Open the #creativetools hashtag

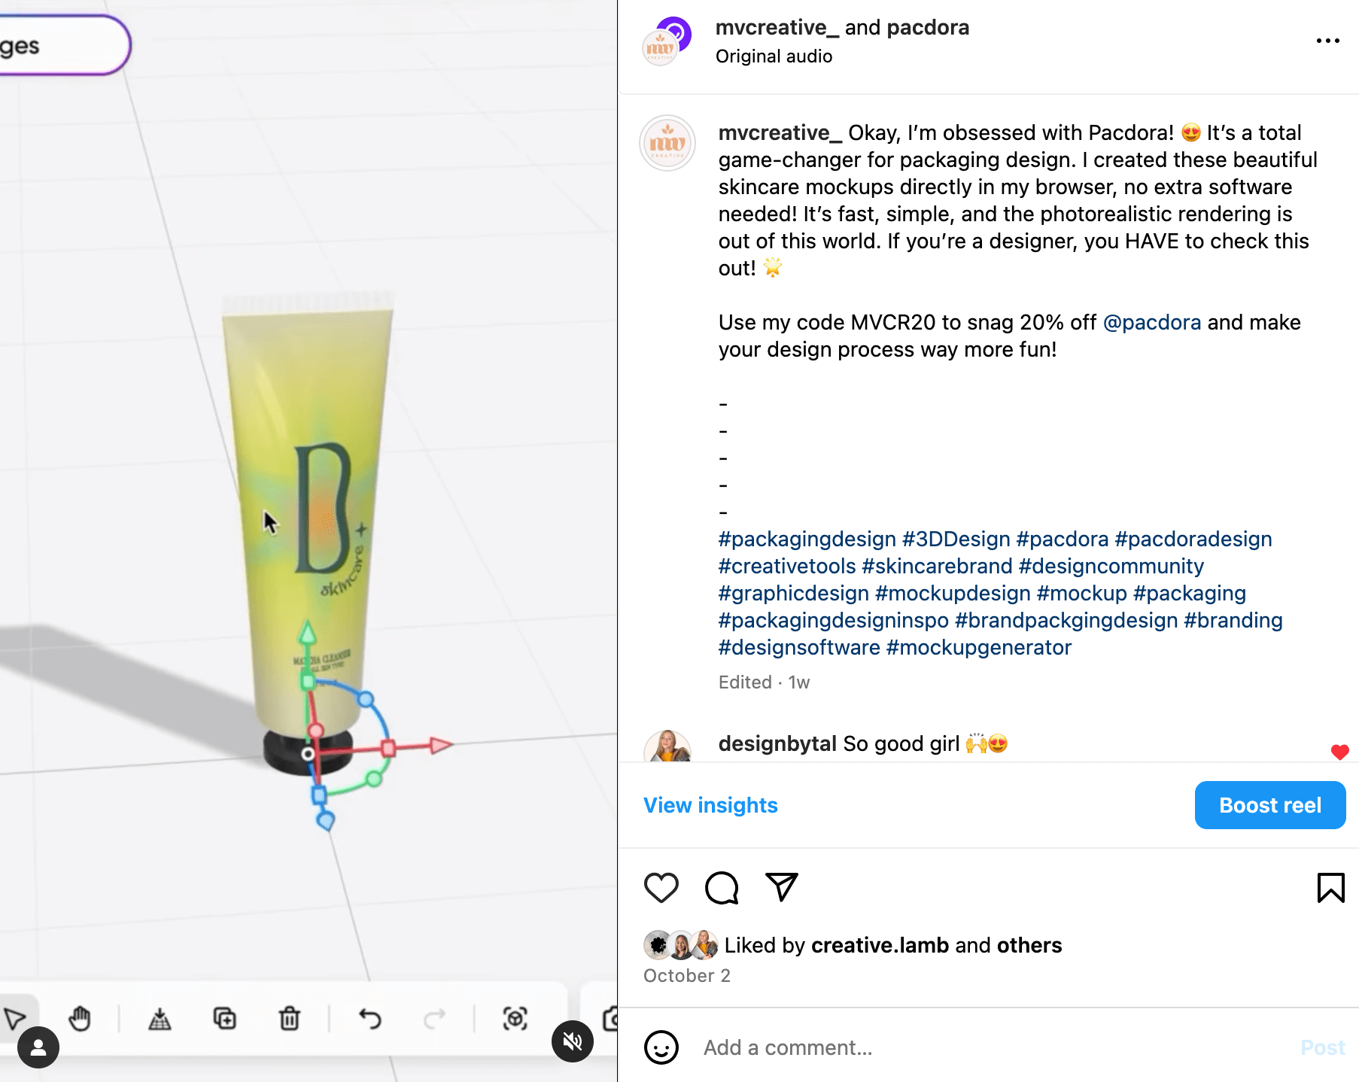point(787,566)
